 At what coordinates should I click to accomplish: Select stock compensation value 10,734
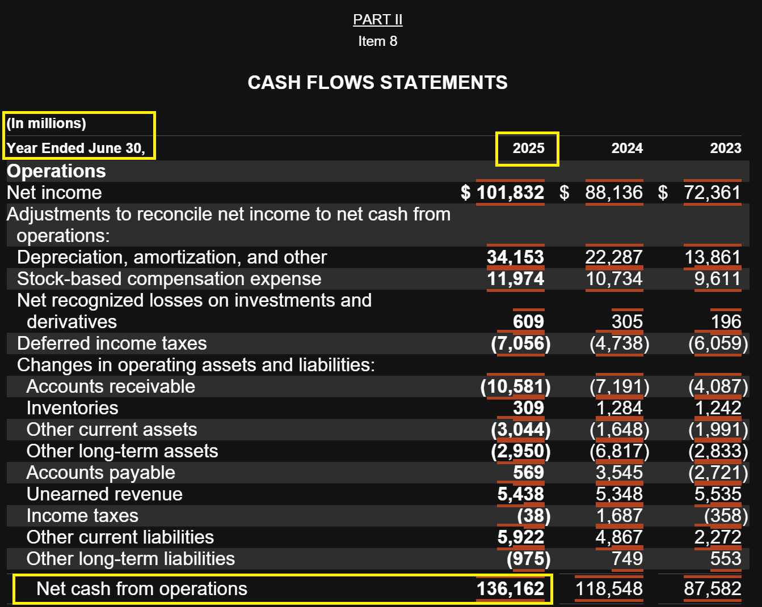614,279
